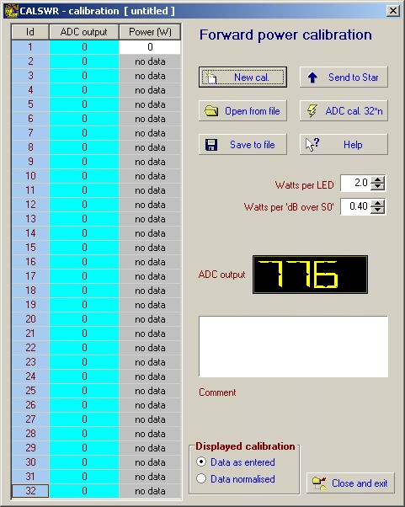Select row 1 Power cell
405x507 pixels.
150,47
